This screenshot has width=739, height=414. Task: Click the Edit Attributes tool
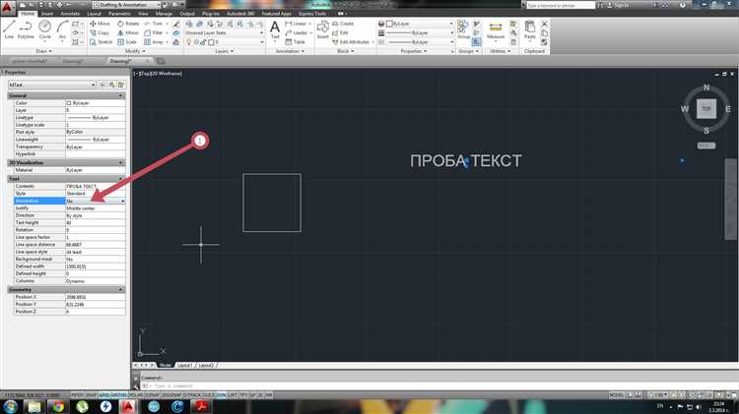pos(351,42)
